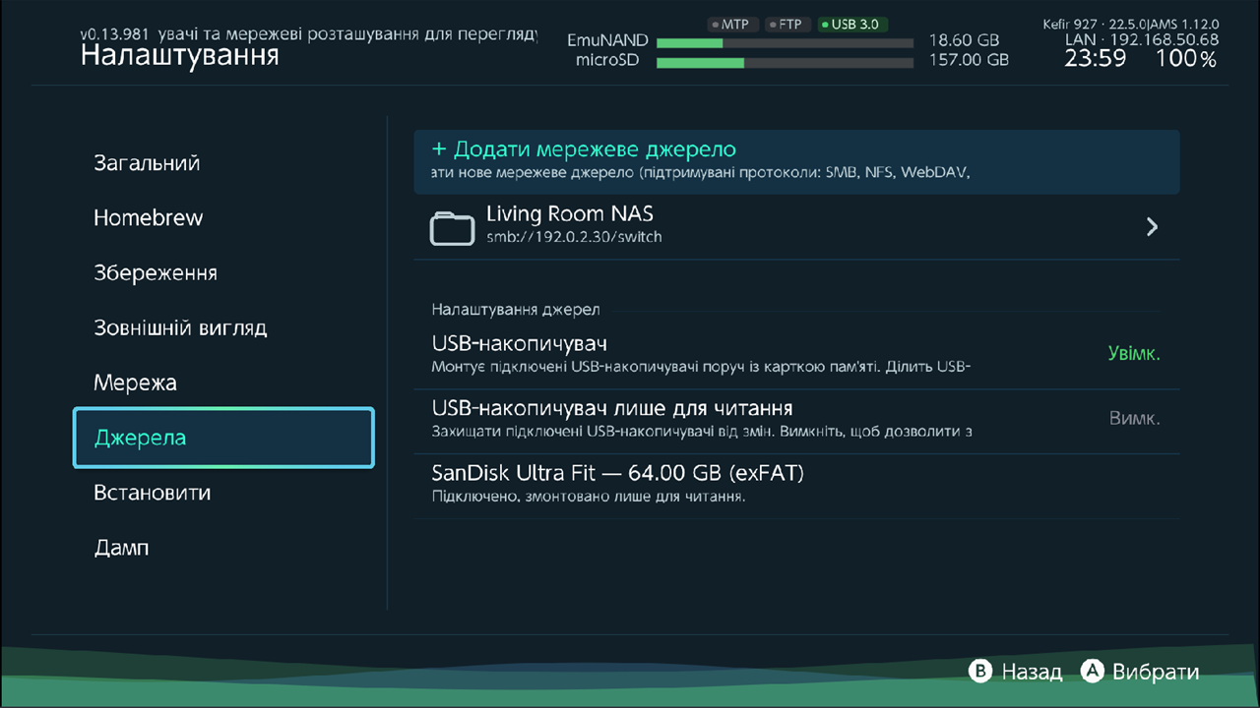Click the EmuNAND storage usage bar

click(x=784, y=43)
